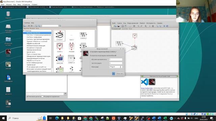Viewport: 216px width, 121px height.
Task: Click Zoom in icon in Xcos toolbar
Action: 157,26
